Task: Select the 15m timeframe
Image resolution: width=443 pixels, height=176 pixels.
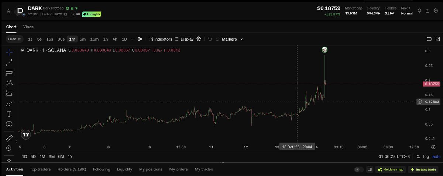Action: [x=95, y=39]
